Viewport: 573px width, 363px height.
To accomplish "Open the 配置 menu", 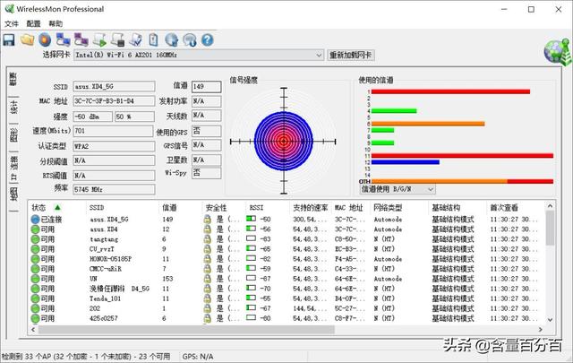I will click(x=33, y=24).
